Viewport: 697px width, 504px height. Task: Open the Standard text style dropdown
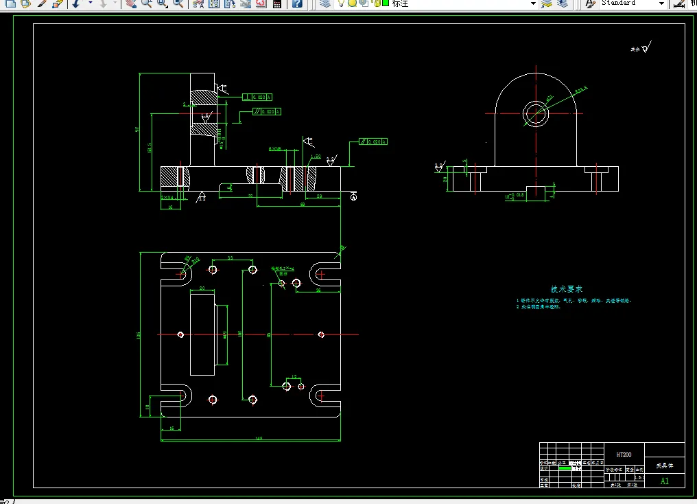point(661,3)
